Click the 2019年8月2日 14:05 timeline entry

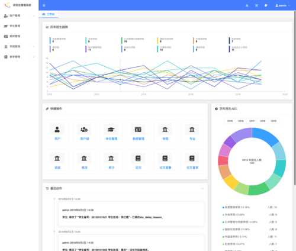[131, 243]
